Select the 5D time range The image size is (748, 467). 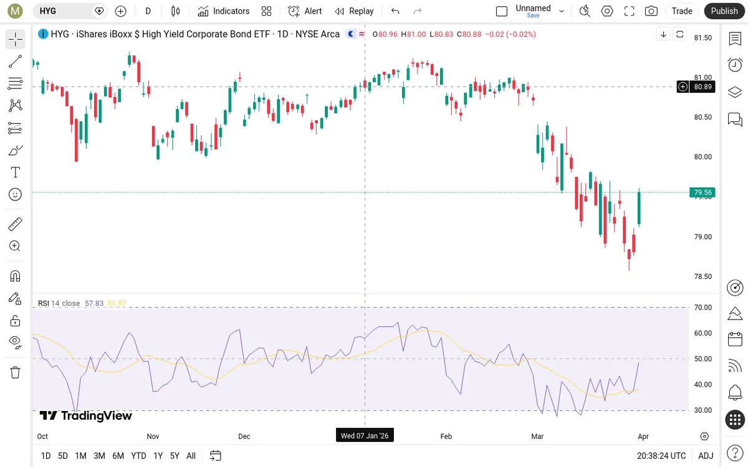[63, 456]
